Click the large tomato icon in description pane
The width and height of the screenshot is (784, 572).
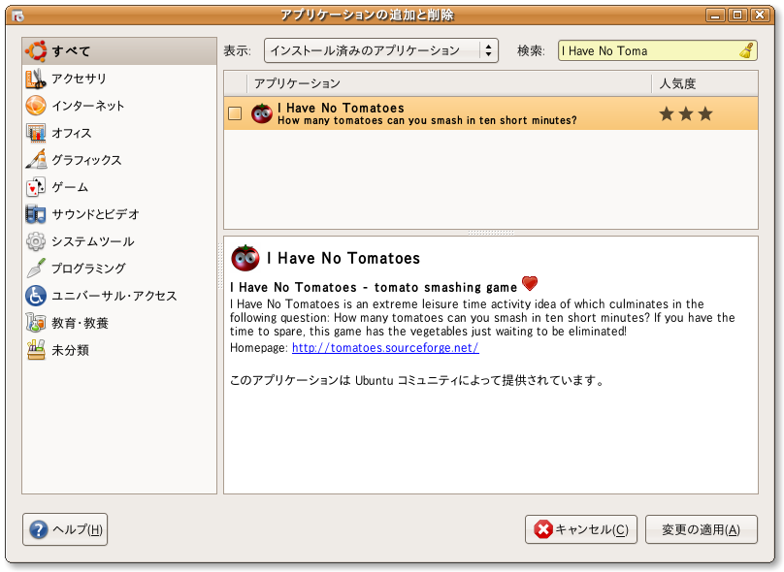245,258
